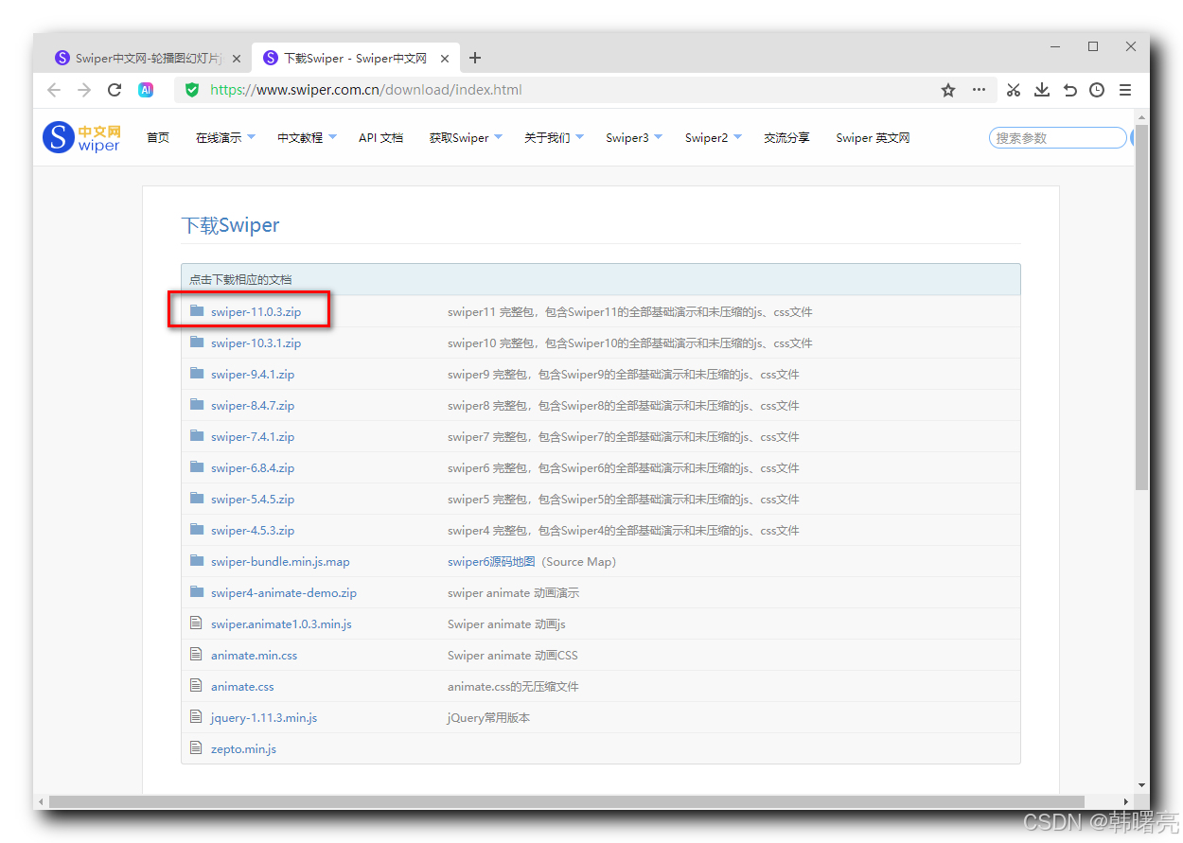Bookmark the page with the star icon
The width and height of the screenshot is (1183, 843).
[948, 90]
